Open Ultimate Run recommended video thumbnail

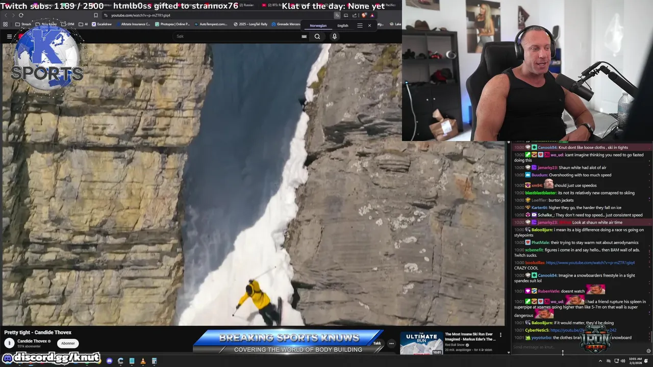click(x=421, y=344)
